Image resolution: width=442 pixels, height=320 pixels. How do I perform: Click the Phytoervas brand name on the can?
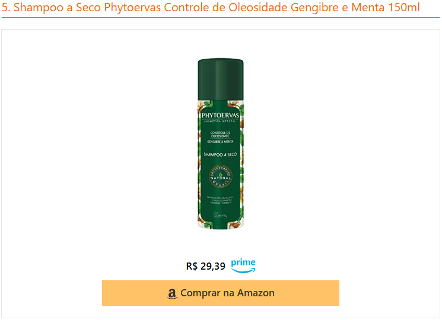(x=220, y=116)
